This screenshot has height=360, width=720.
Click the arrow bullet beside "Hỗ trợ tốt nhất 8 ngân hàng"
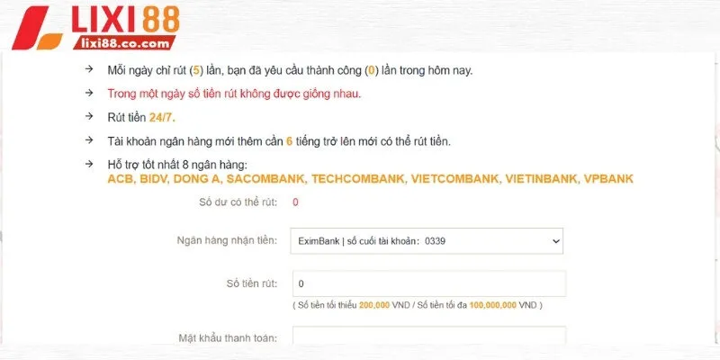tap(88, 164)
